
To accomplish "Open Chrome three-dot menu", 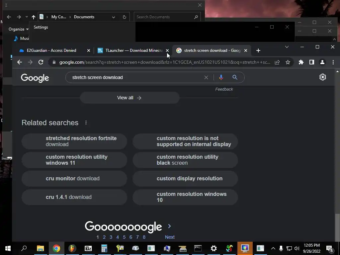I will coord(333,62).
